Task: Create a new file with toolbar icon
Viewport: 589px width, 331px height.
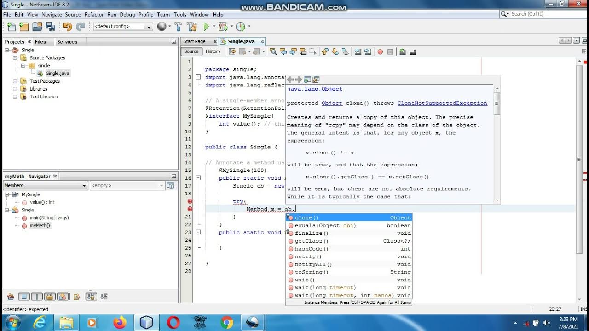Action: [x=11, y=27]
